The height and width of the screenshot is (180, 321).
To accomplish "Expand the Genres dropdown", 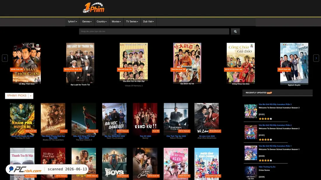I will pyautogui.click(x=87, y=22).
